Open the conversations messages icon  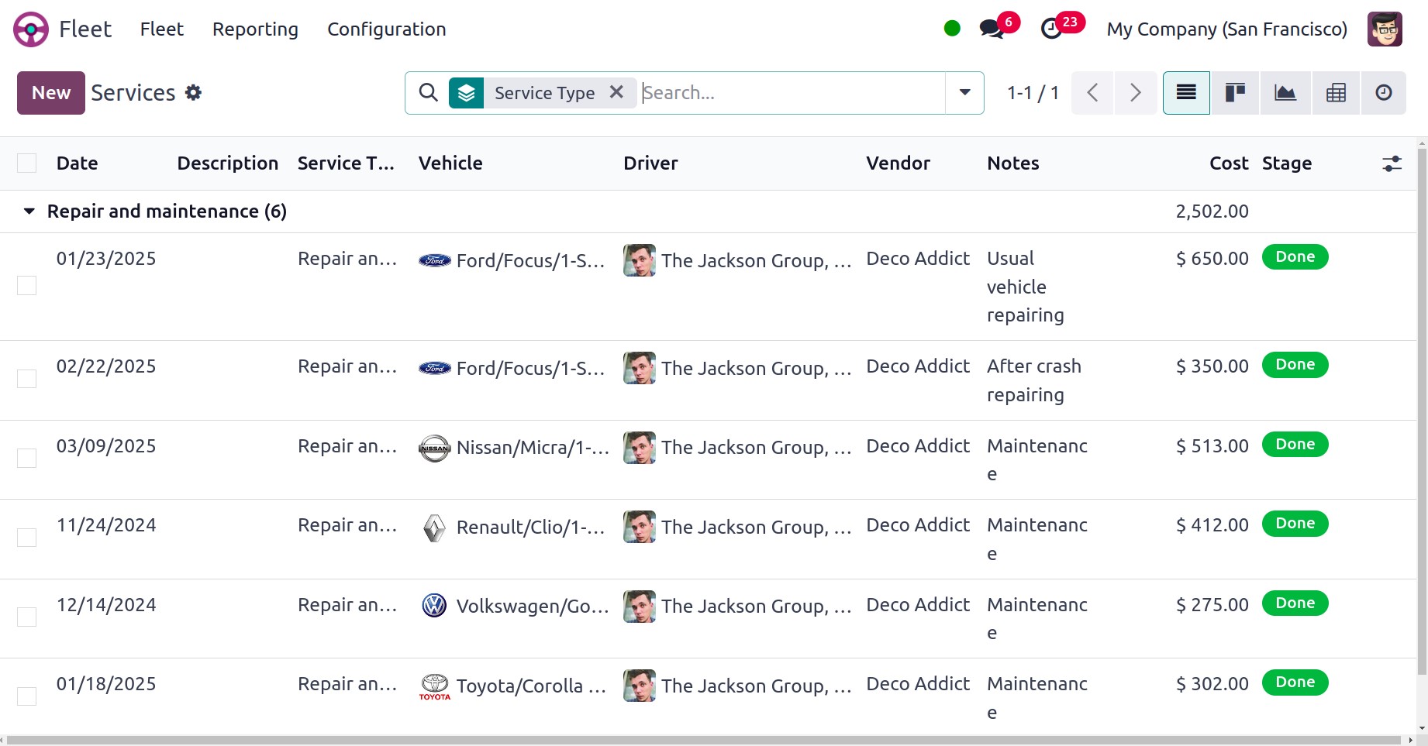point(991,29)
